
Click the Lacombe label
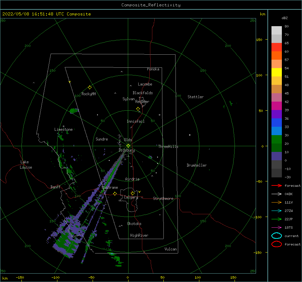[145, 84]
